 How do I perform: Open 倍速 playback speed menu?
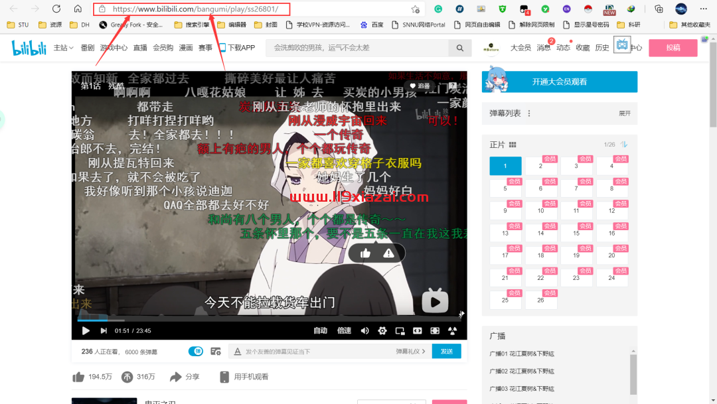coord(344,330)
